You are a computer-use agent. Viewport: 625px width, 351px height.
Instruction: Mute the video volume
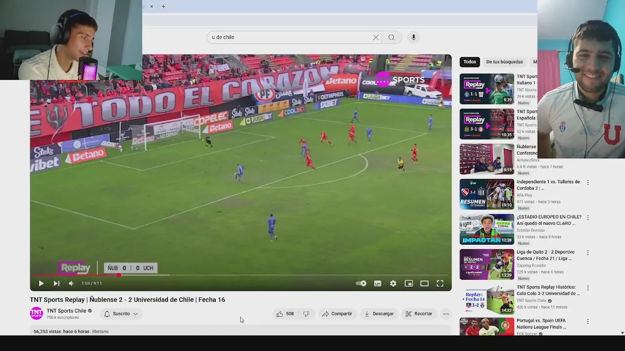tap(71, 283)
